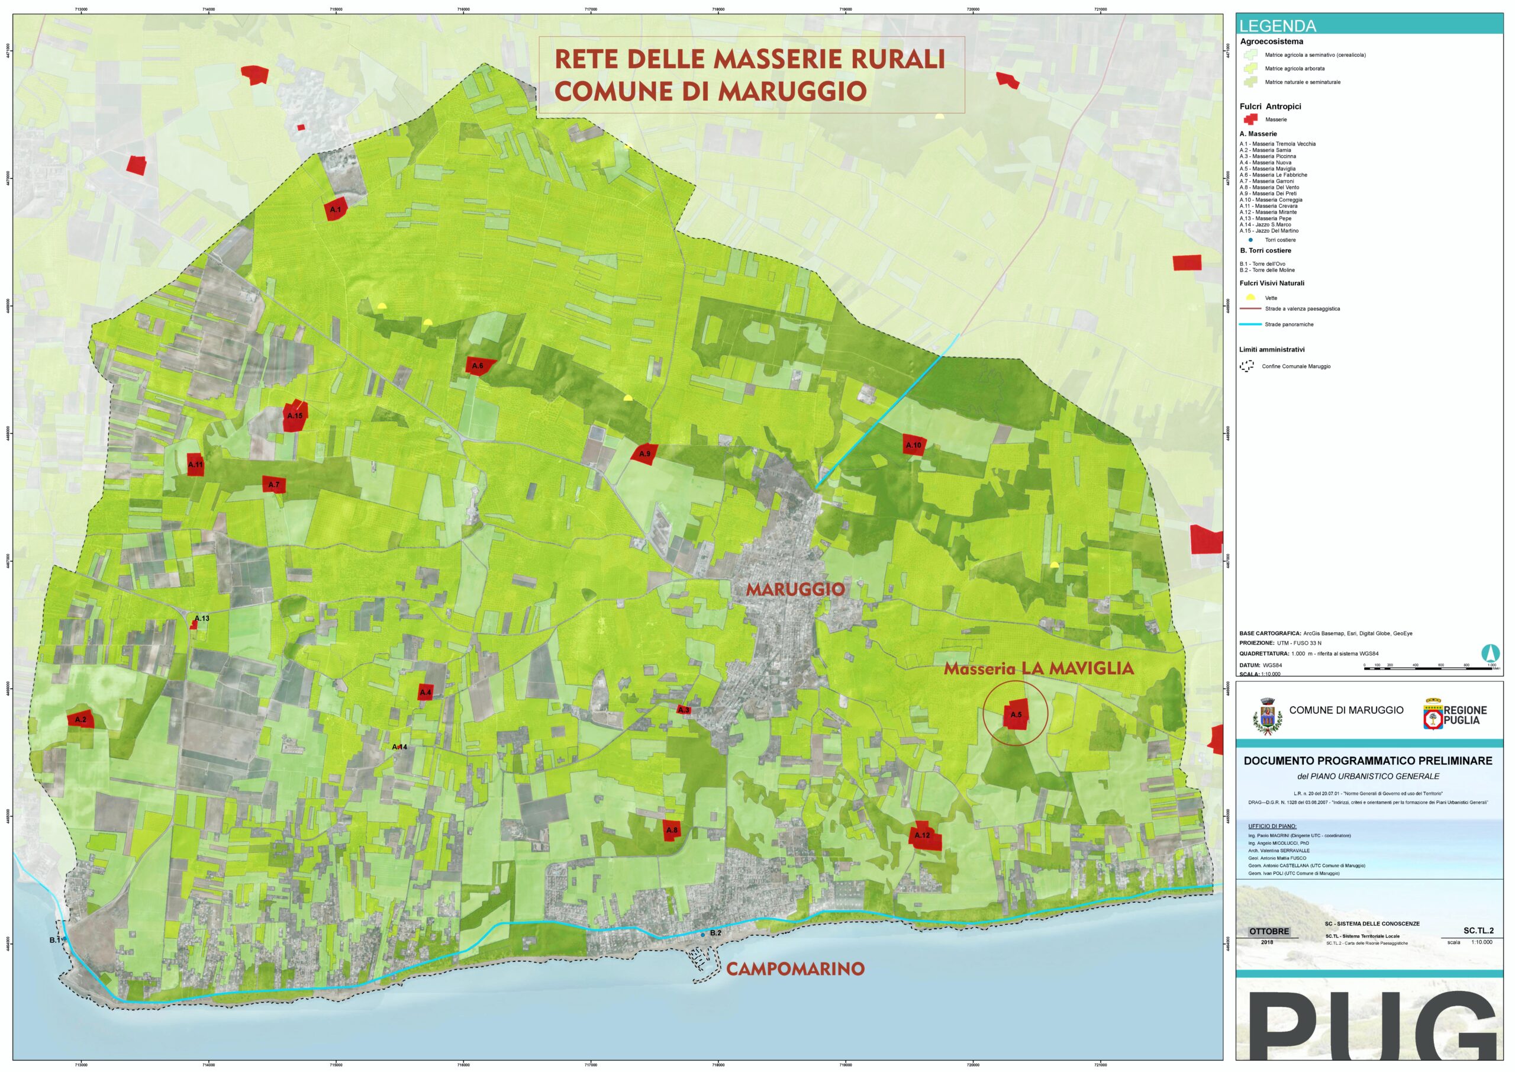Click the A.3 masseria marker near the town

pos(684,710)
